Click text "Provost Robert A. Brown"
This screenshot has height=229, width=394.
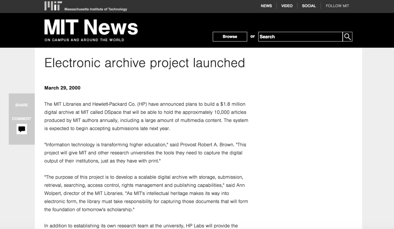(x=207, y=145)
